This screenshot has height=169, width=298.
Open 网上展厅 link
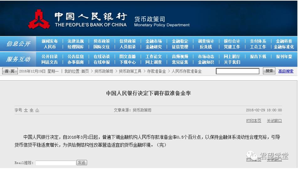pos(232,57)
